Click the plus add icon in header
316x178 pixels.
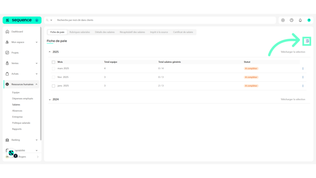[x=283, y=20]
